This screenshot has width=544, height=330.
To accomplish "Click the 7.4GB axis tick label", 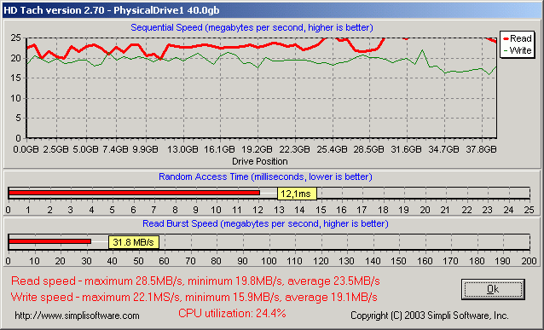I will click(115, 149).
